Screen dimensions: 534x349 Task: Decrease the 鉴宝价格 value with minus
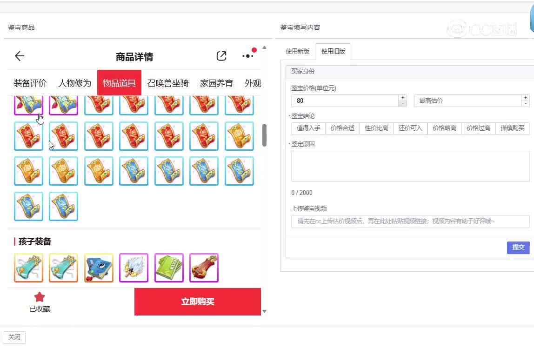(x=402, y=104)
